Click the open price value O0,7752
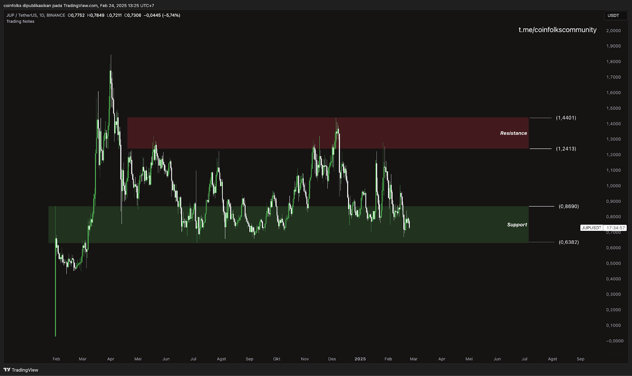This screenshot has width=632, height=376. tap(76, 15)
